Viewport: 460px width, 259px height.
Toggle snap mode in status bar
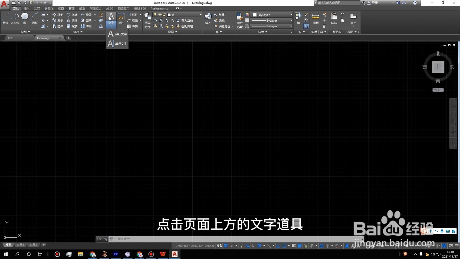(x=232, y=246)
